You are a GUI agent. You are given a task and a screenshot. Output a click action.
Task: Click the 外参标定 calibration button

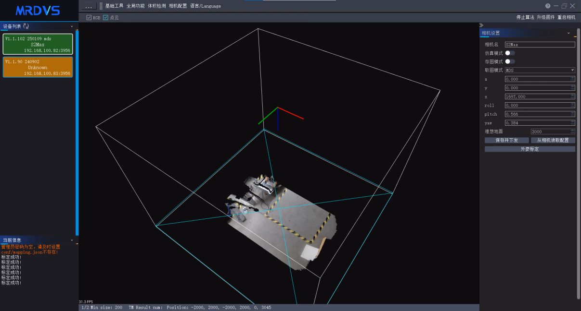click(x=530, y=149)
